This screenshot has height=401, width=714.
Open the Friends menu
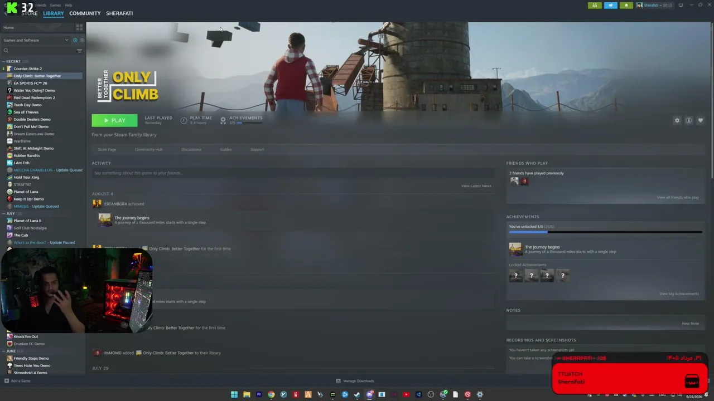[41, 5]
